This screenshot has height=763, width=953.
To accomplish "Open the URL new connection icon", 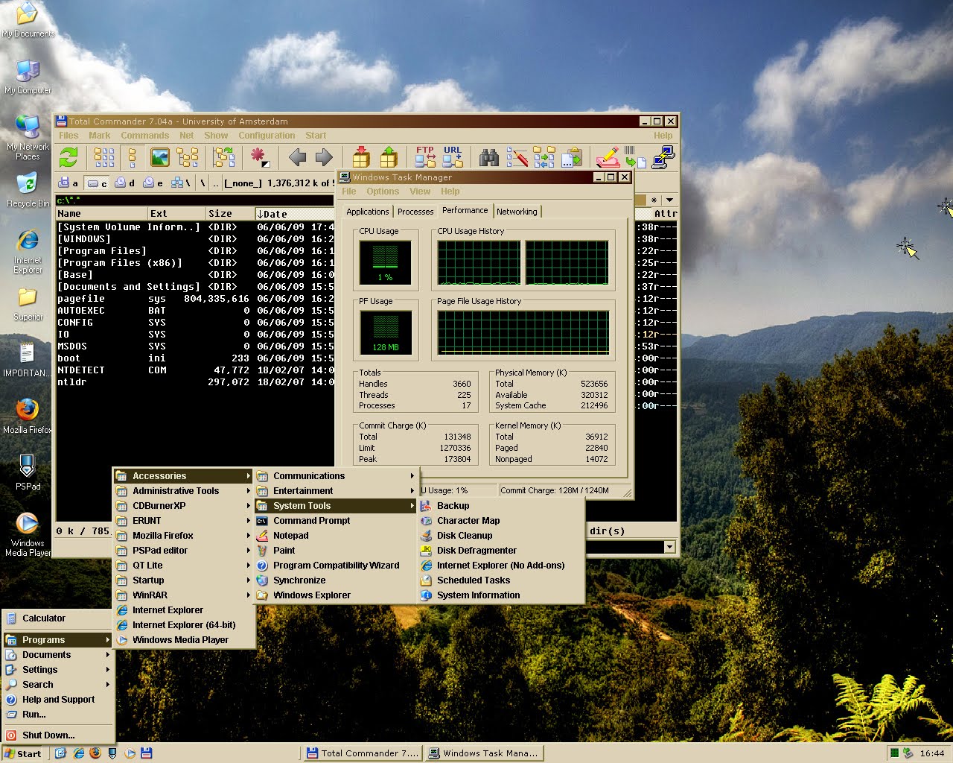I will pos(453,157).
